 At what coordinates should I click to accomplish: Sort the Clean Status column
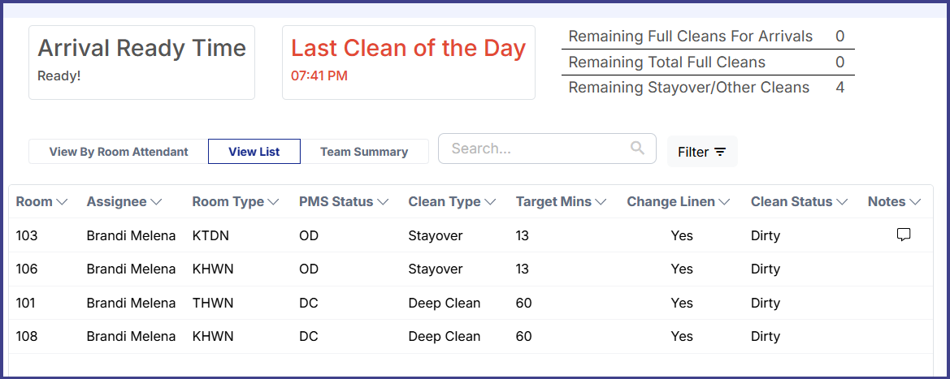[842, 202]
